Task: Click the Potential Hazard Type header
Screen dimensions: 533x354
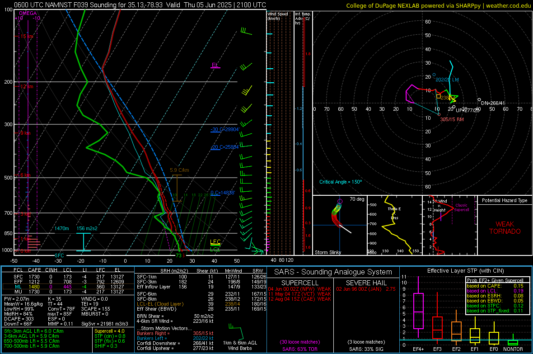Action: click(x=505, y=200)
